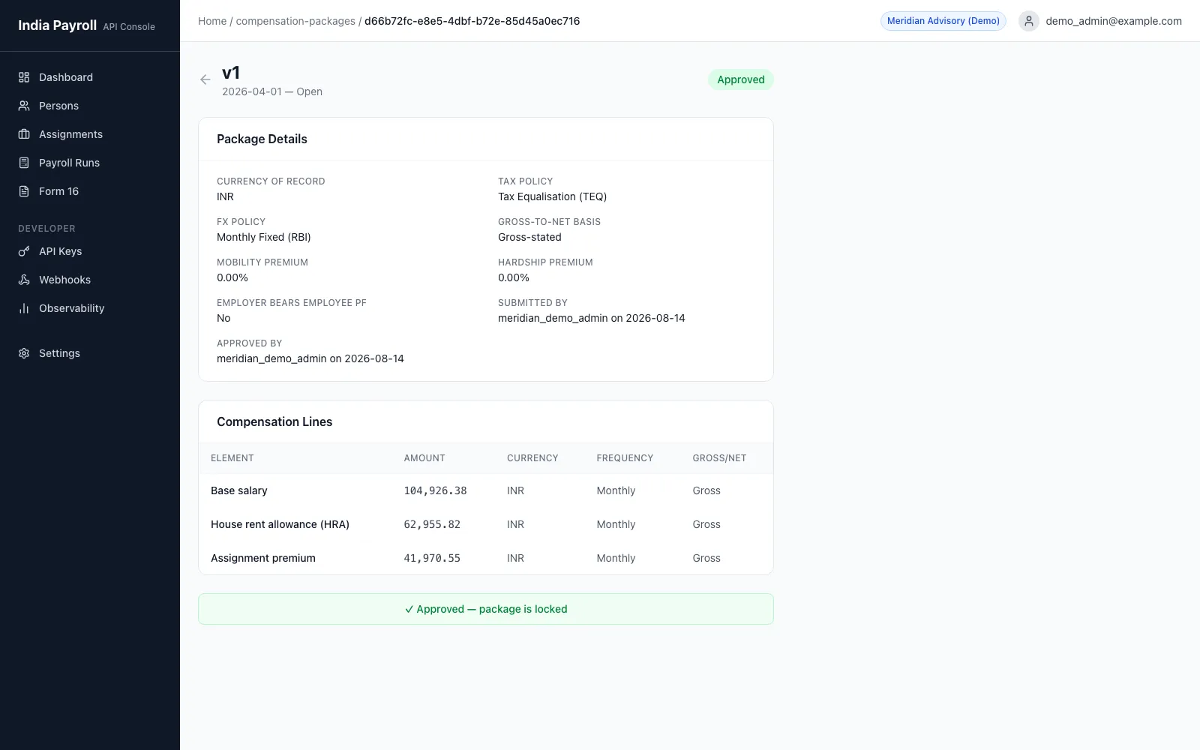Image resolution: width=1200 pixels, height=750 pixels.
Task: Go back using the left arrow icon
Action: tap(205, 79)
